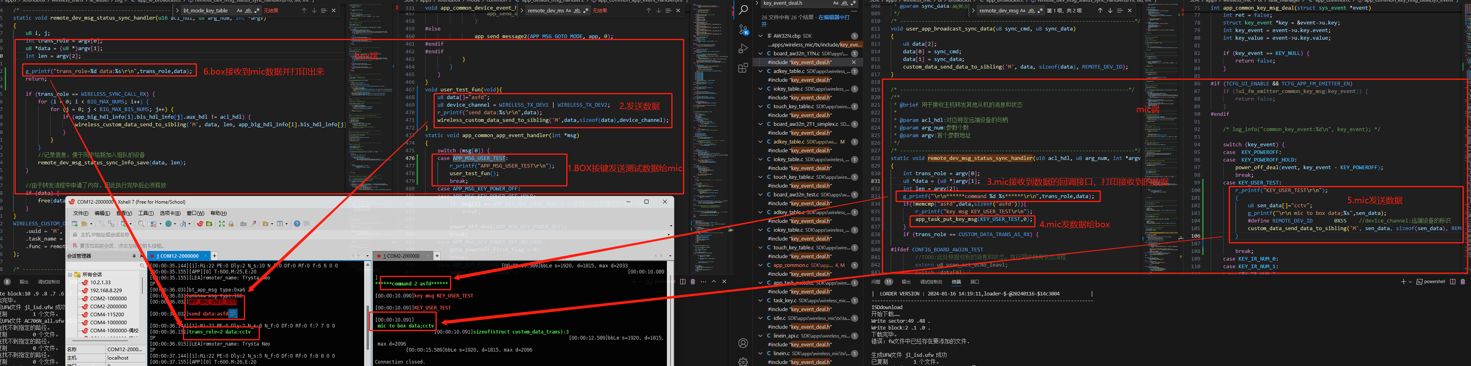Switch to 问题 tab with 11 badge

(882, 281)
